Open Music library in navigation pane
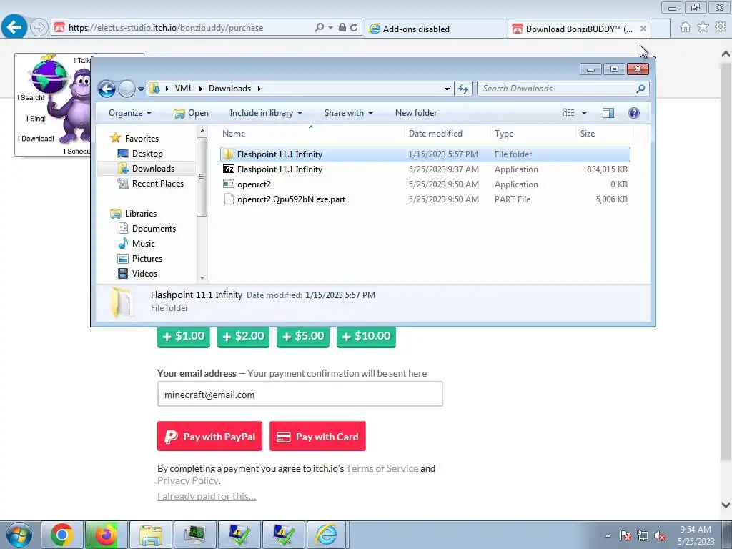Screen dimensions: 732x549 tap(143, 244)
